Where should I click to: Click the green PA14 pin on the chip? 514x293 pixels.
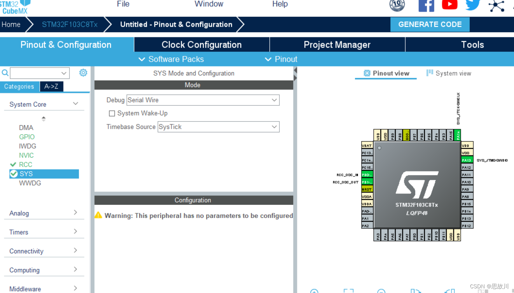[x=458, y=135]
